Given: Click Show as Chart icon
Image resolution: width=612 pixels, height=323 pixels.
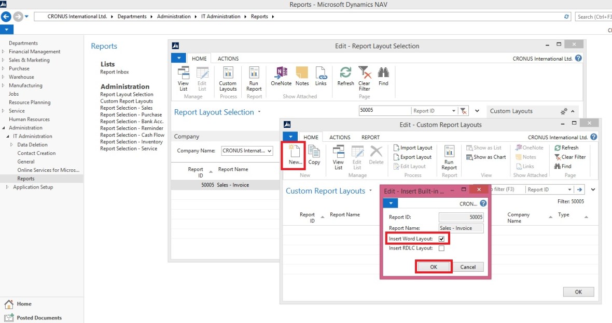Looking at the screenshot, I should [469, 157].
